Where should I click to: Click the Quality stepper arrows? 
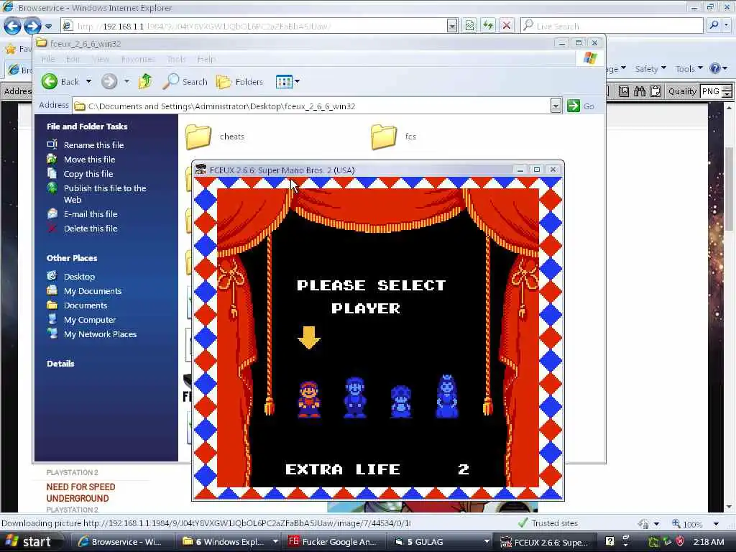(727, 91)
